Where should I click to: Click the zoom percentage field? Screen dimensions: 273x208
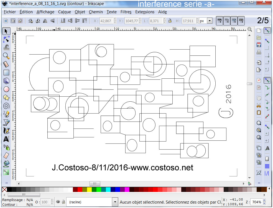256,202
